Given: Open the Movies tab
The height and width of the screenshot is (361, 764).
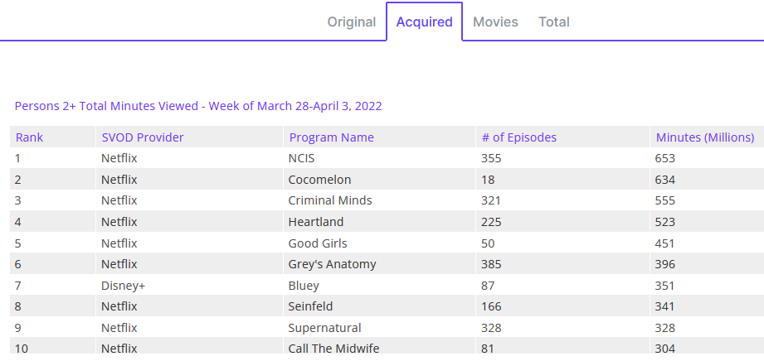Looking at the screenshot, I should click(495, 22).
